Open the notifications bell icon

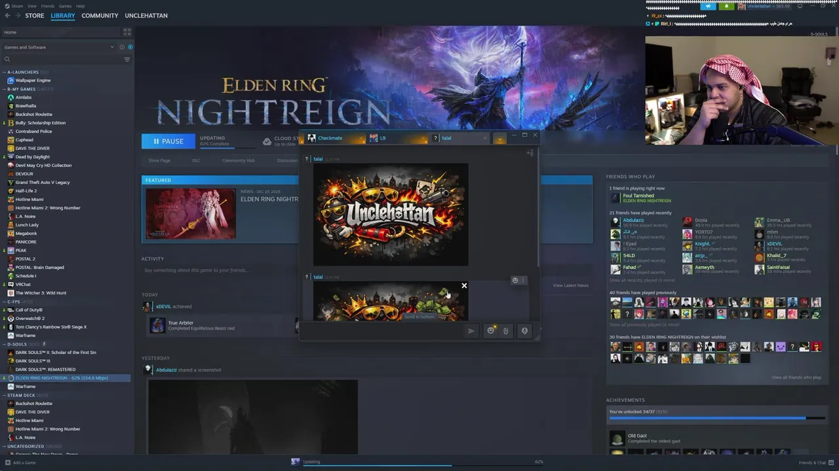point(726,6)
